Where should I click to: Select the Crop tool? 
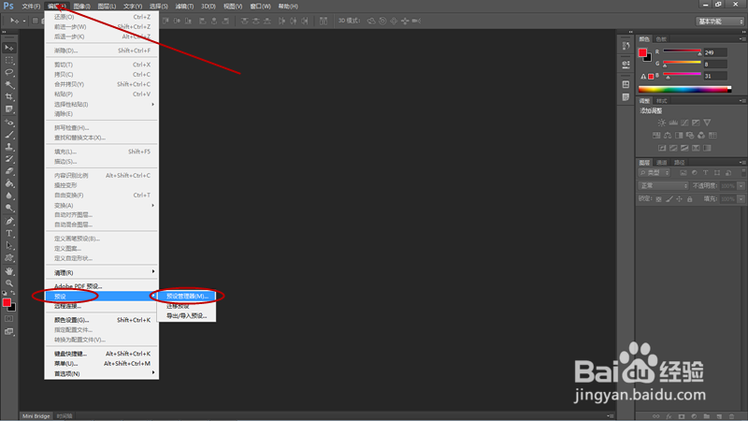[9, 96]
